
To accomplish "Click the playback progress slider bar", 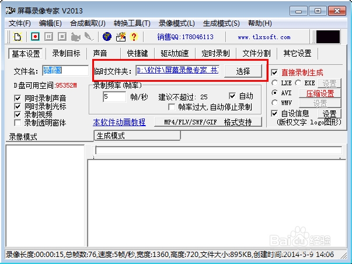I will tap(218, 150).
